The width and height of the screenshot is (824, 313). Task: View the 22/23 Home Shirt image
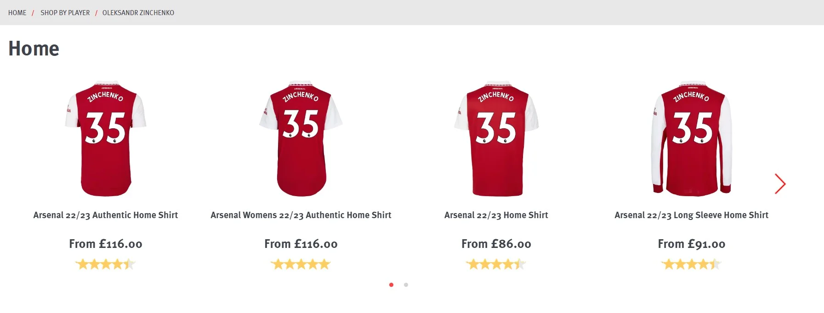496,139
